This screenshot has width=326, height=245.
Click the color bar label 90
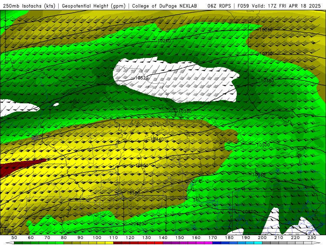pos(80,238)
